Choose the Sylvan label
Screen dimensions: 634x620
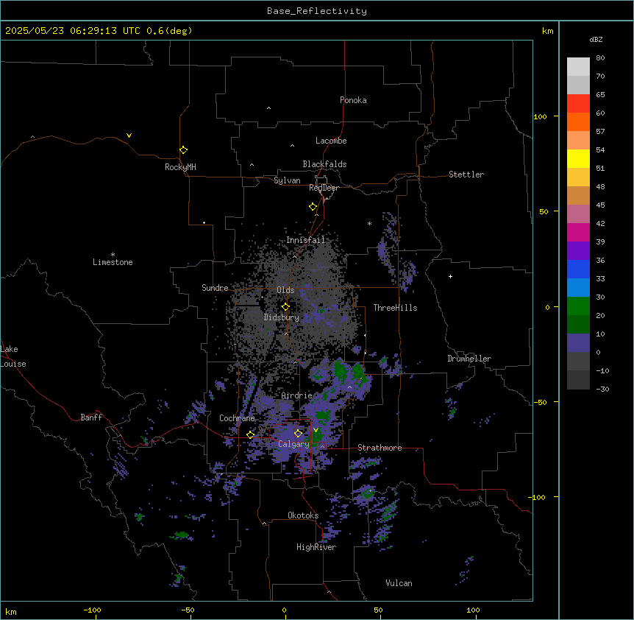[287, 180]
